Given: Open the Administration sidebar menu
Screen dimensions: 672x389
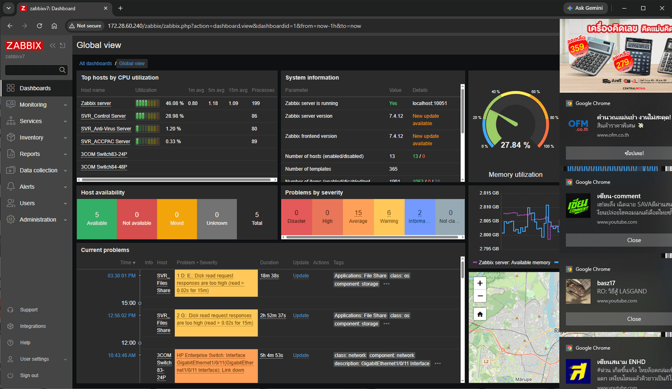Looking at the screenshot, I should [x=36, y=220].
